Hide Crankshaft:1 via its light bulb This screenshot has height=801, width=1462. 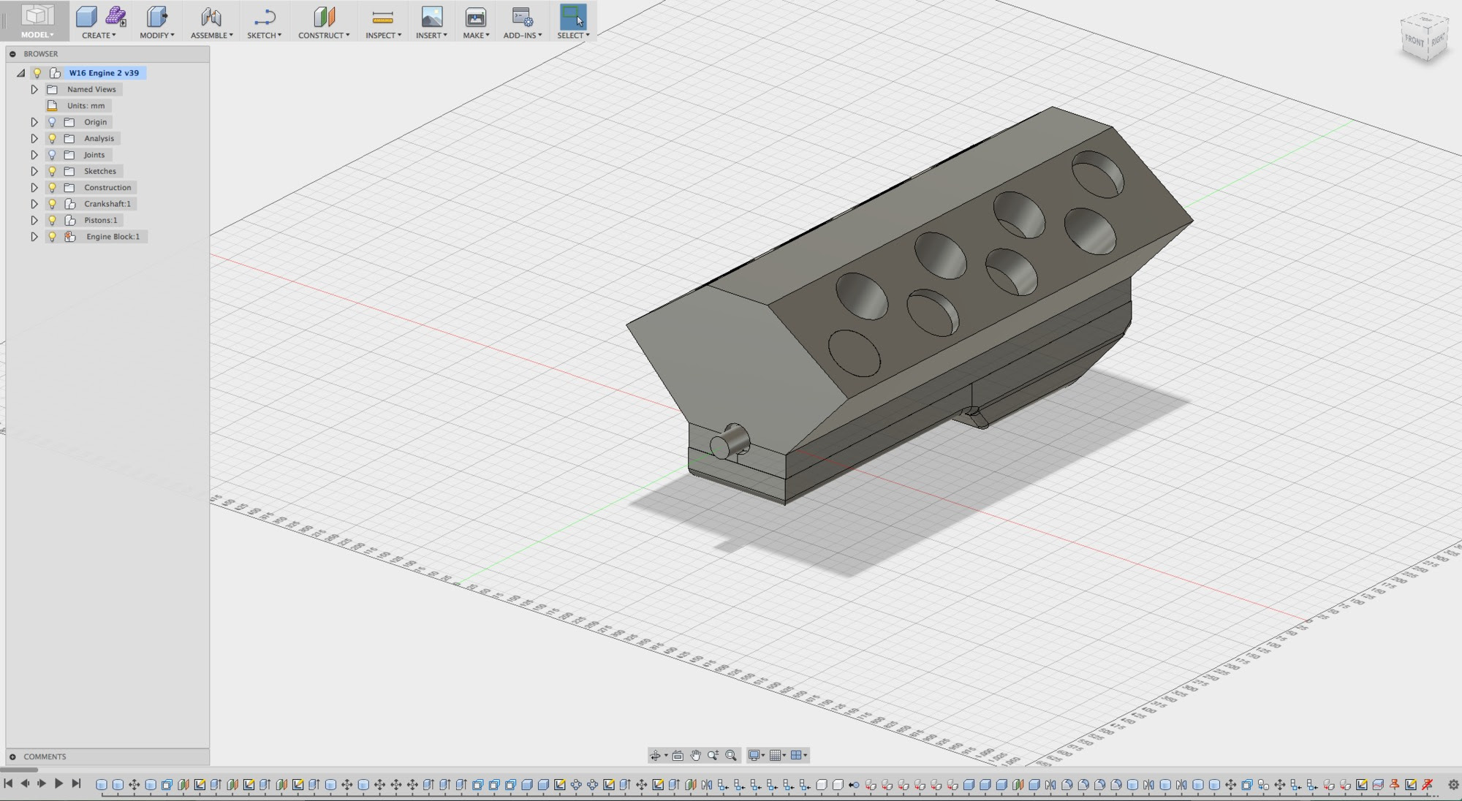[x=52, y=204]
